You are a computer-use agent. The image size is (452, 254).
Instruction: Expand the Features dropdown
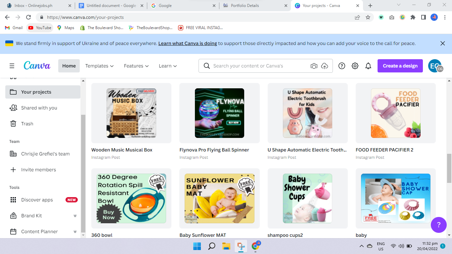[136, 66]
